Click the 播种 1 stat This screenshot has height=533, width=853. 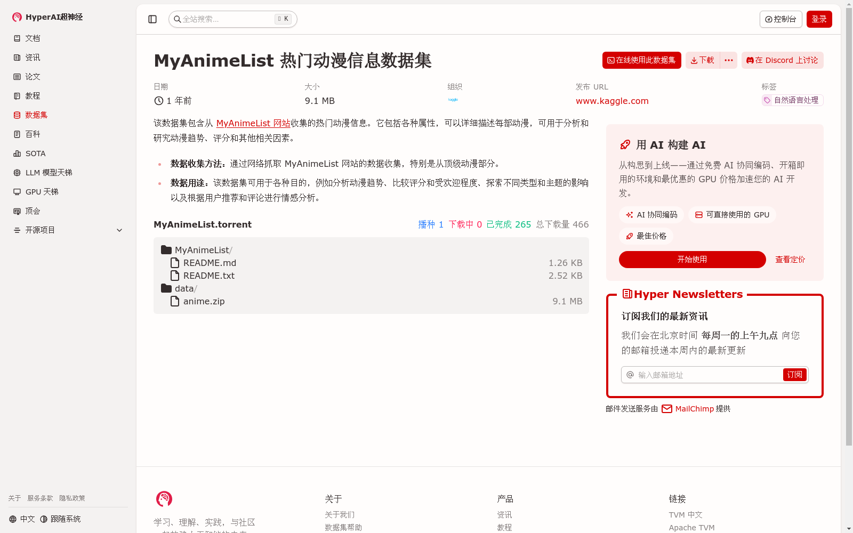point(431,224)
